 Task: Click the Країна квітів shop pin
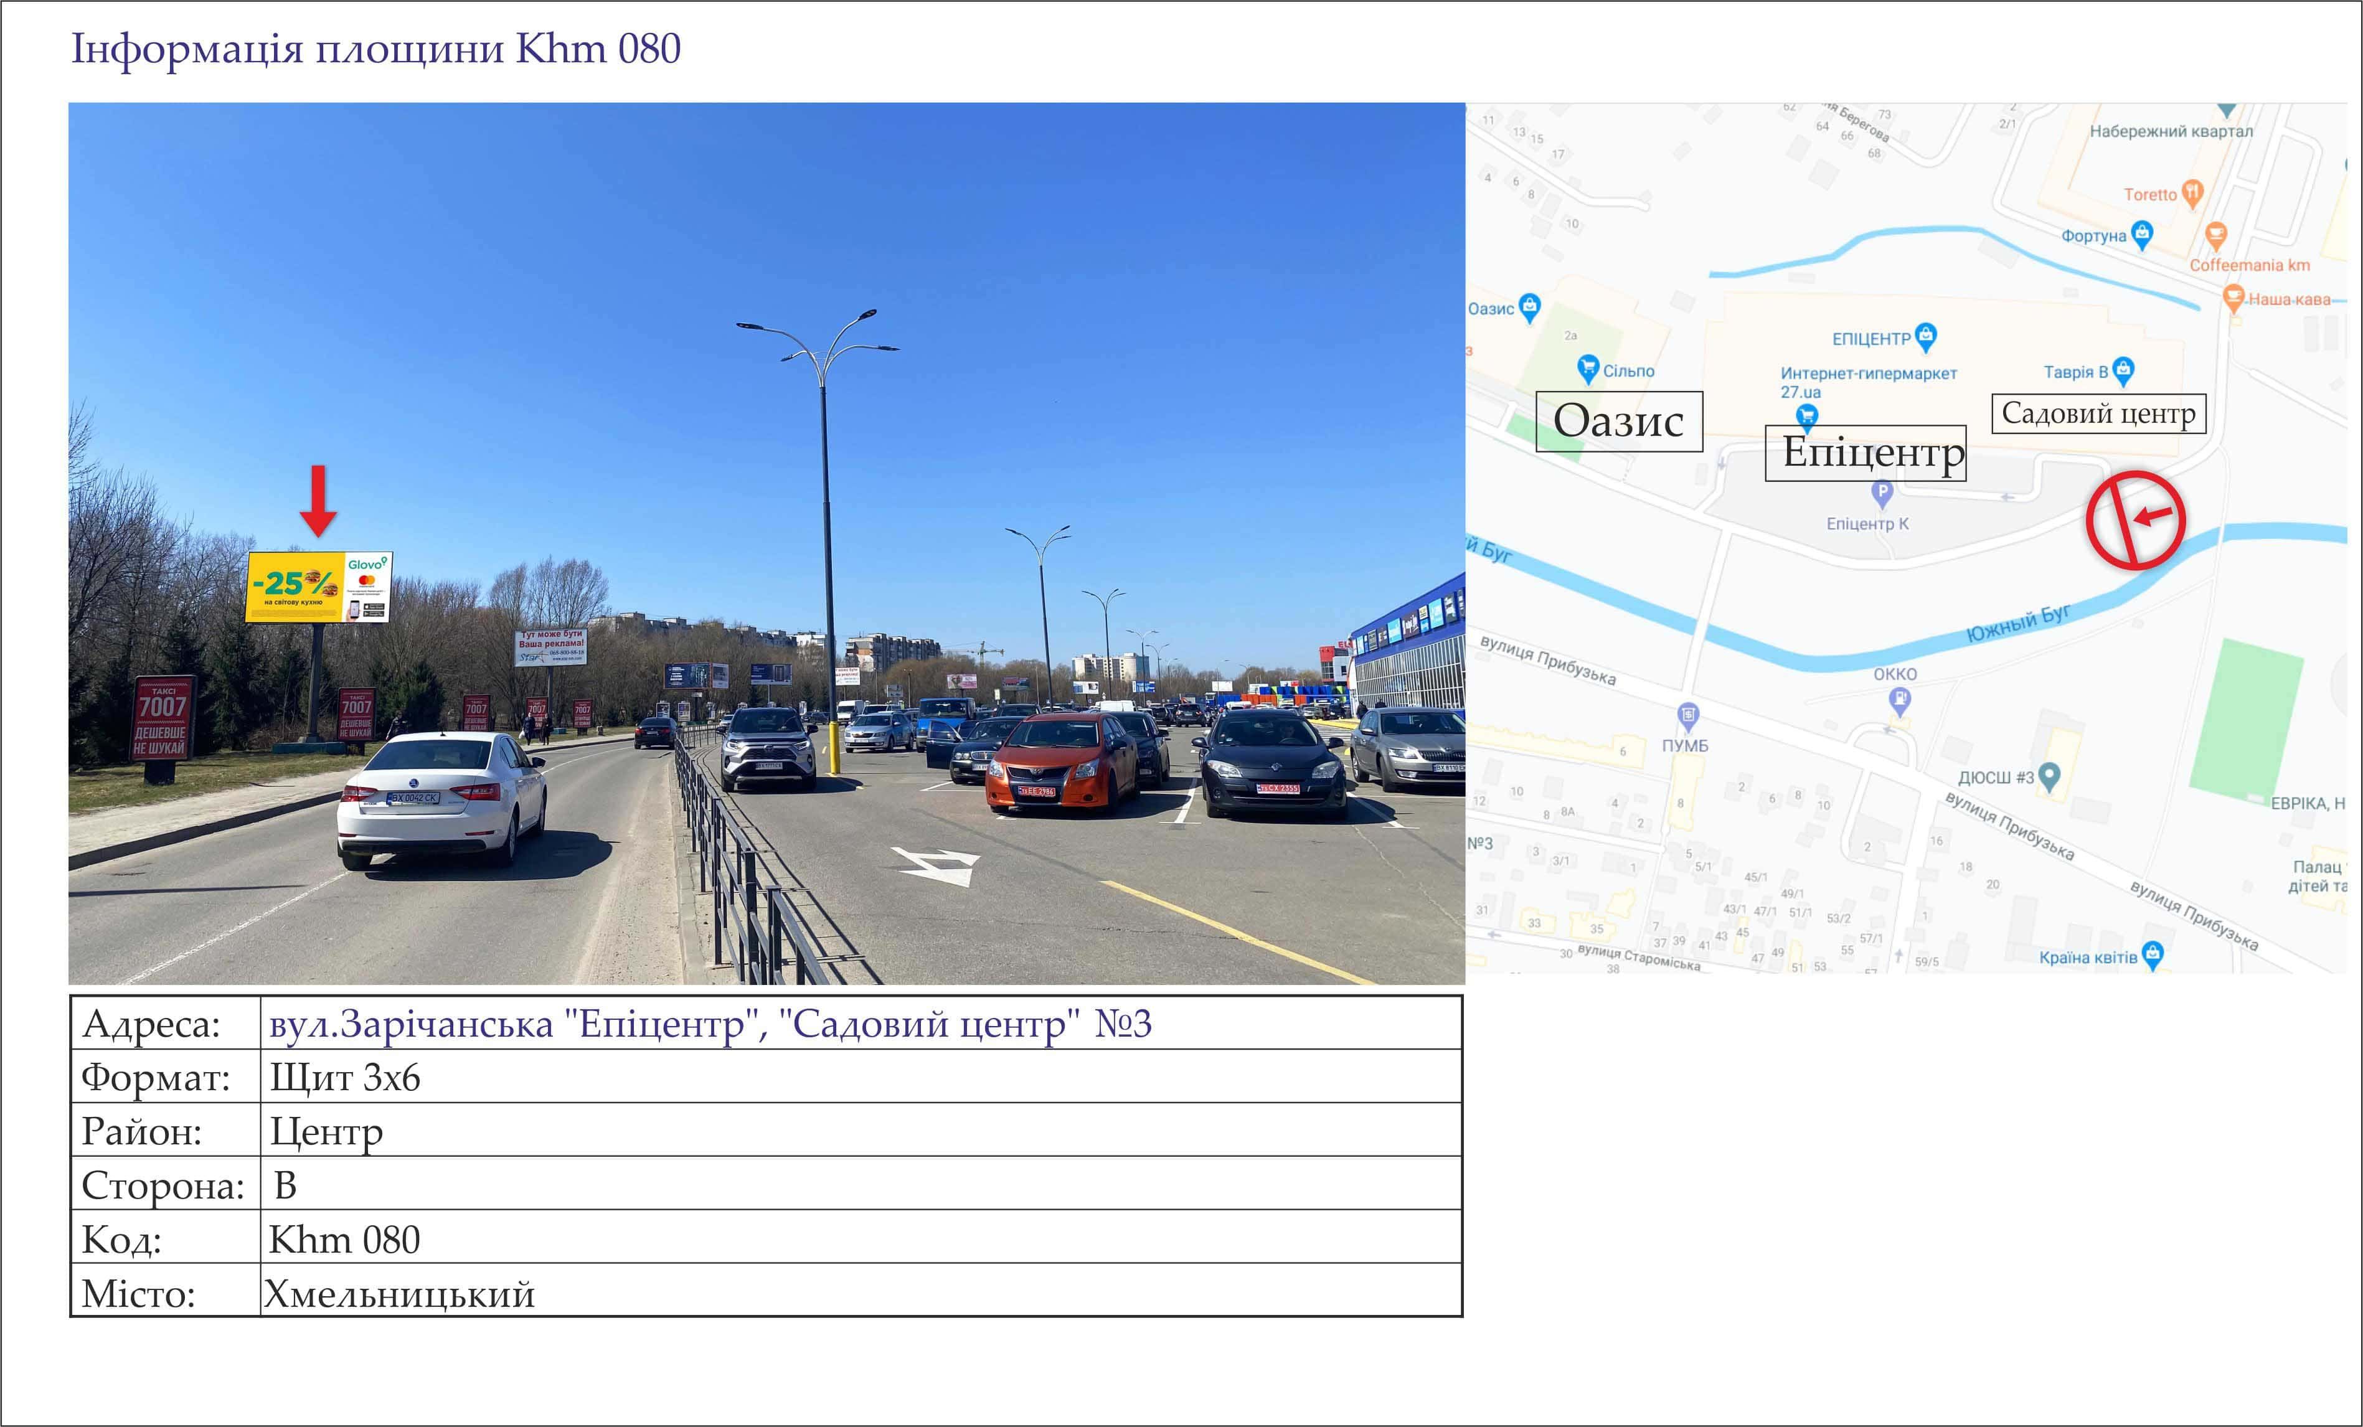pyautogui.click(x=2153, y=955)
